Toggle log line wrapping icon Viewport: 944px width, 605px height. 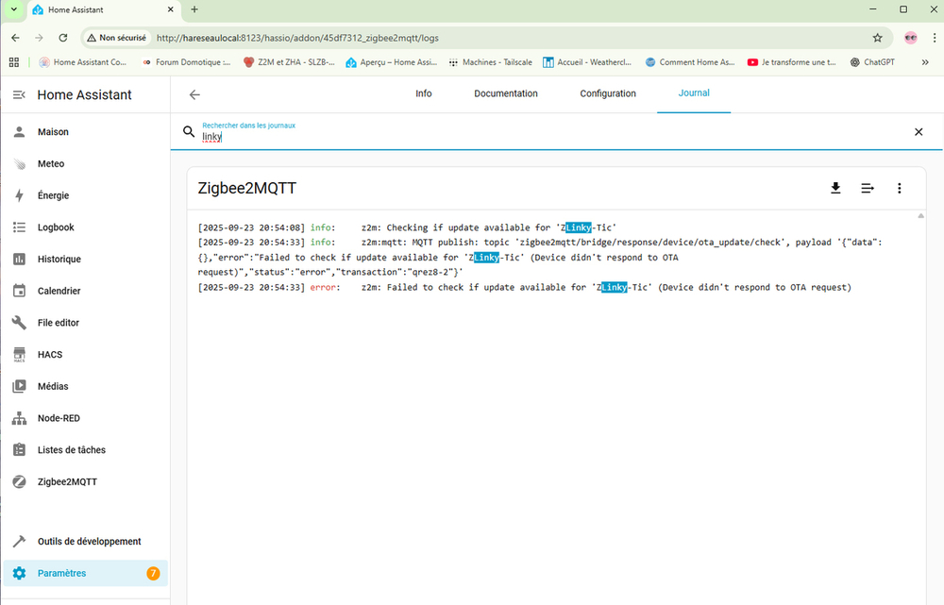pos(868,189)
